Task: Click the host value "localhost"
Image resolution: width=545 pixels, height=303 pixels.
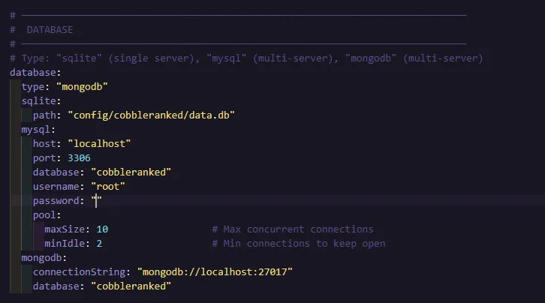Action: [x=99, y=144]
